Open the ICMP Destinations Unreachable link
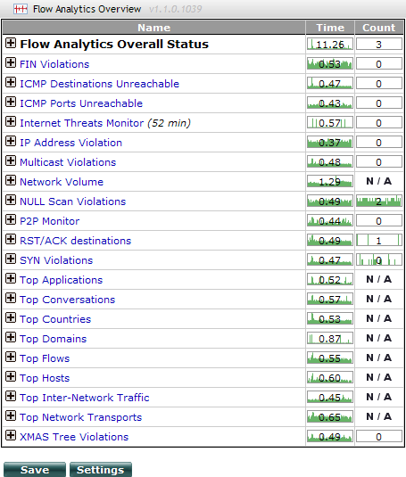Viewport: 406px width, 477px height. coord(100,84)
